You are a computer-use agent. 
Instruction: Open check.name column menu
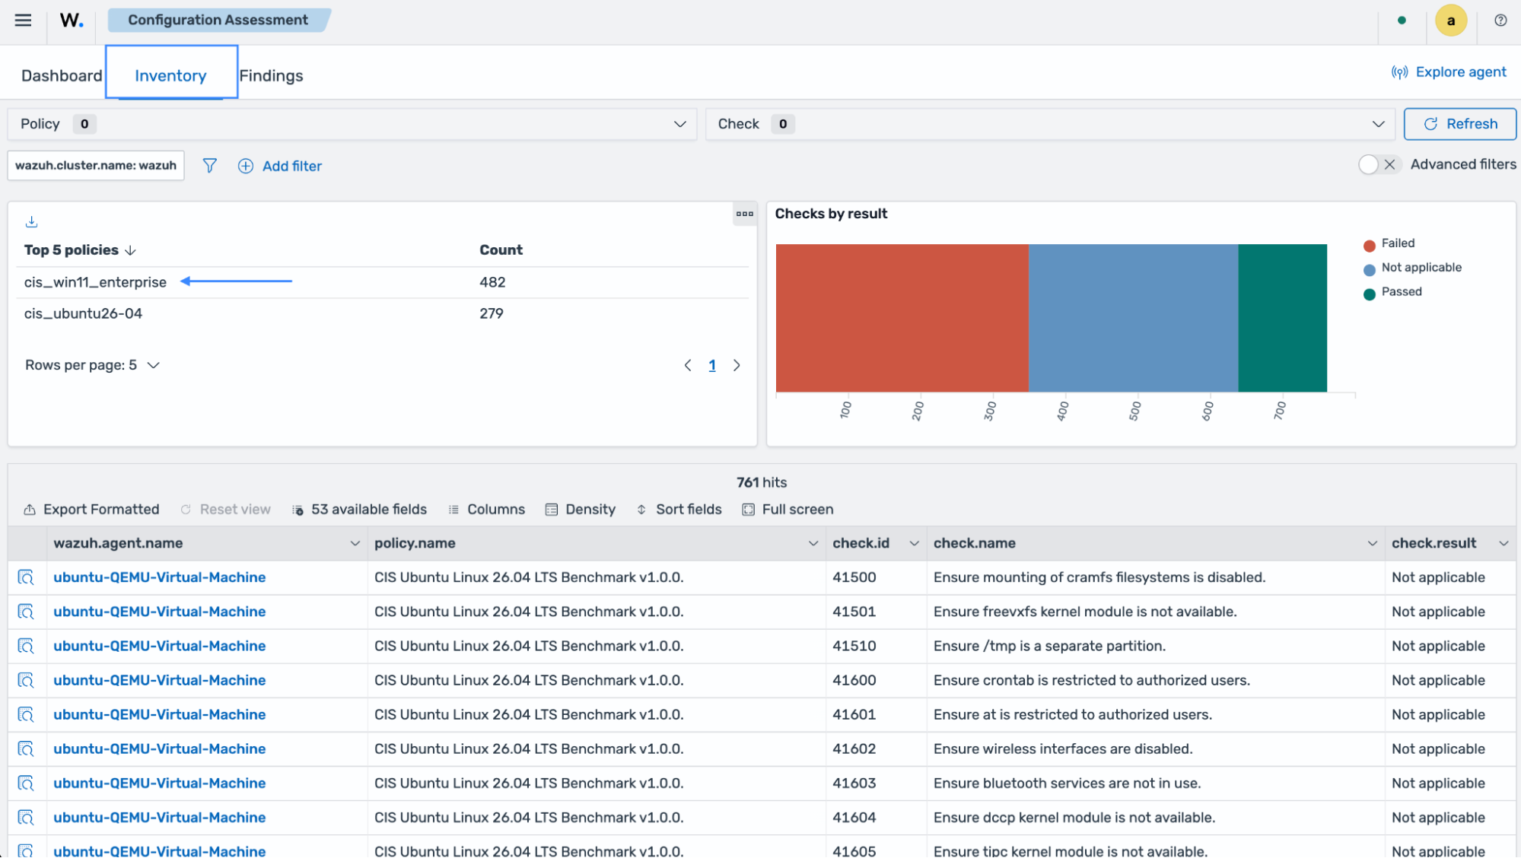[1372, 544]
